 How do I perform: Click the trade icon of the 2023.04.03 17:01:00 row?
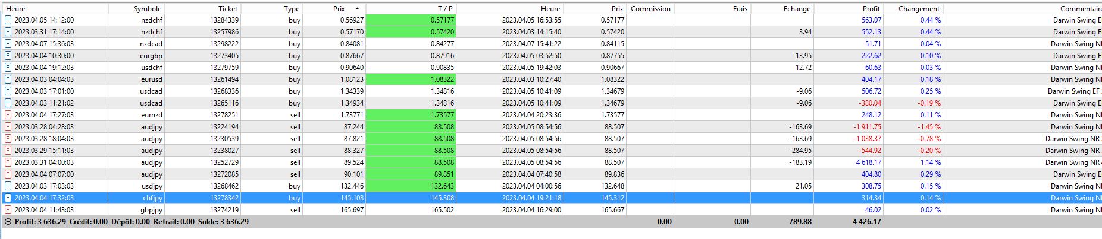click(x=8, y=91)
